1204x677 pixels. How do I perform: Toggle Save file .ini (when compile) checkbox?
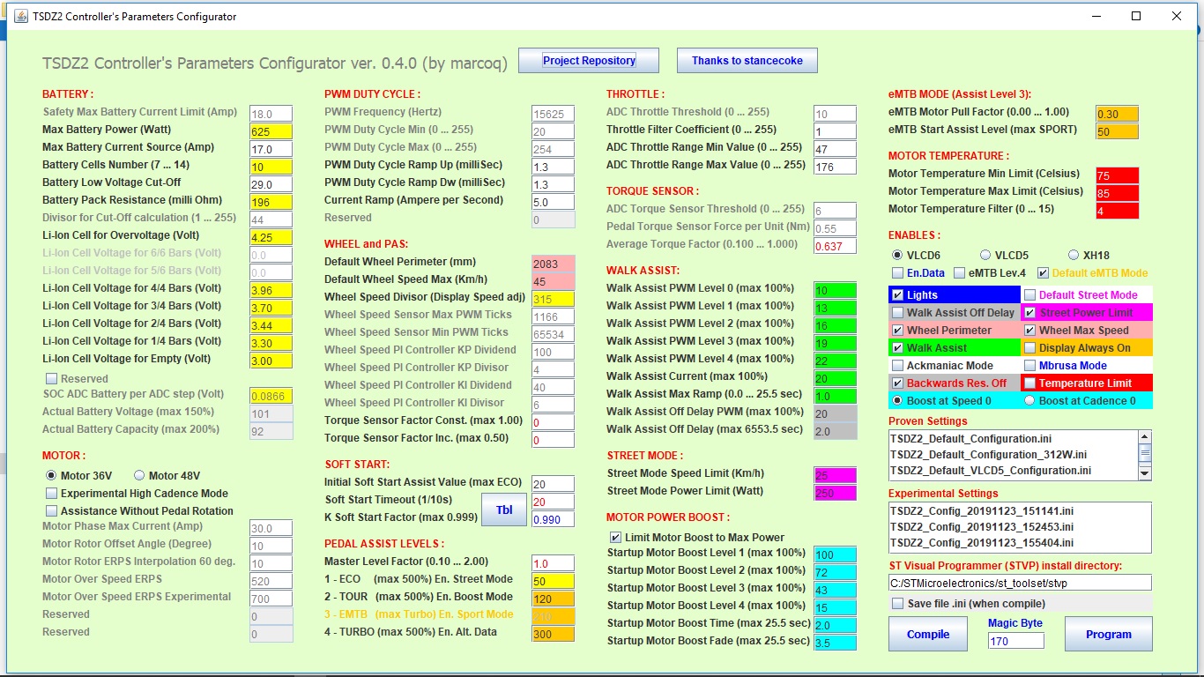point(897,604)
